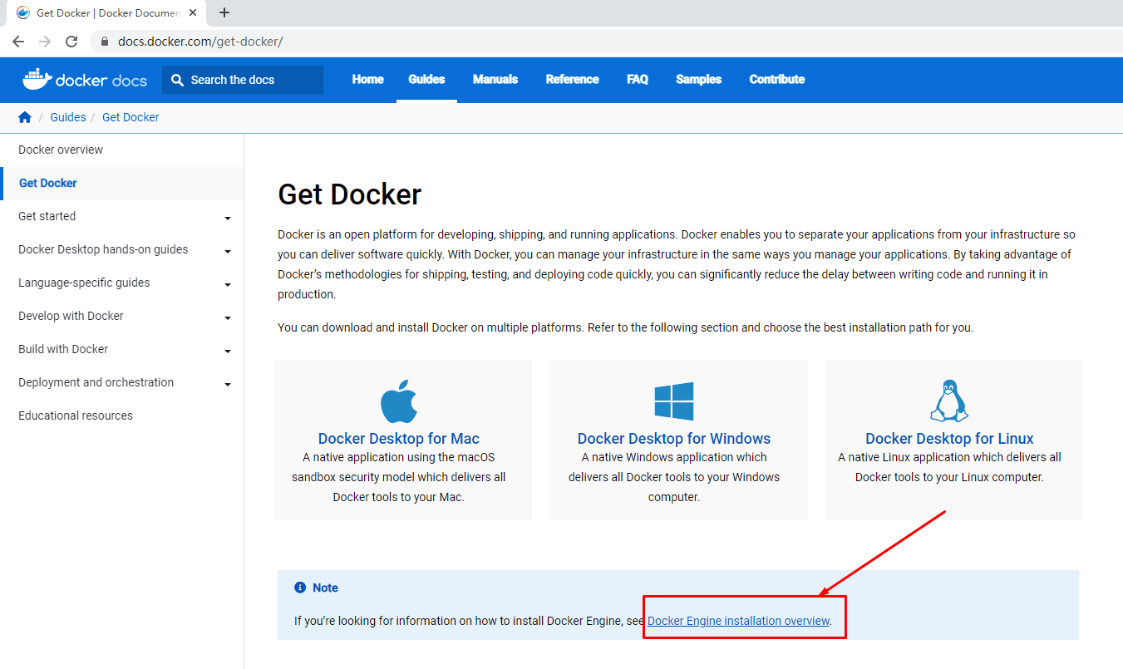Viewport: 1123px width, 669px height.
Task: Open a new browser tab
Action: pos(224,12)
